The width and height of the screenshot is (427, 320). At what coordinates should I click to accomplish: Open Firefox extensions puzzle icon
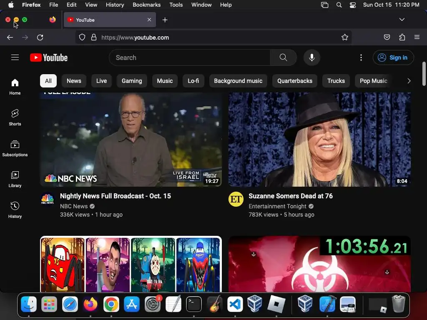click(x=402, y=37)
